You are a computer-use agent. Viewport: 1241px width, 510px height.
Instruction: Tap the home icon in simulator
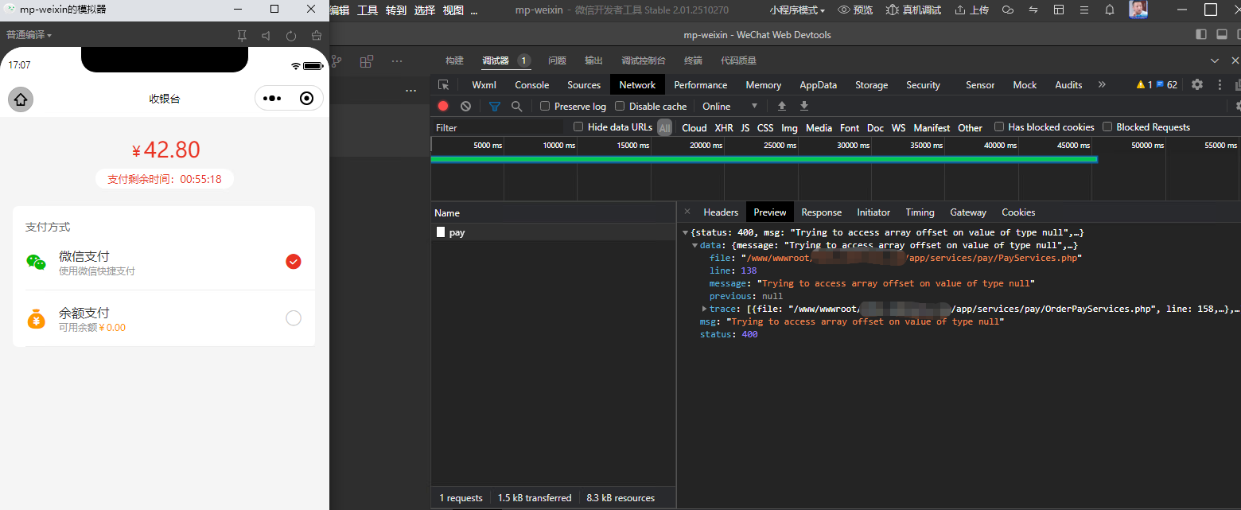[21, 99]
